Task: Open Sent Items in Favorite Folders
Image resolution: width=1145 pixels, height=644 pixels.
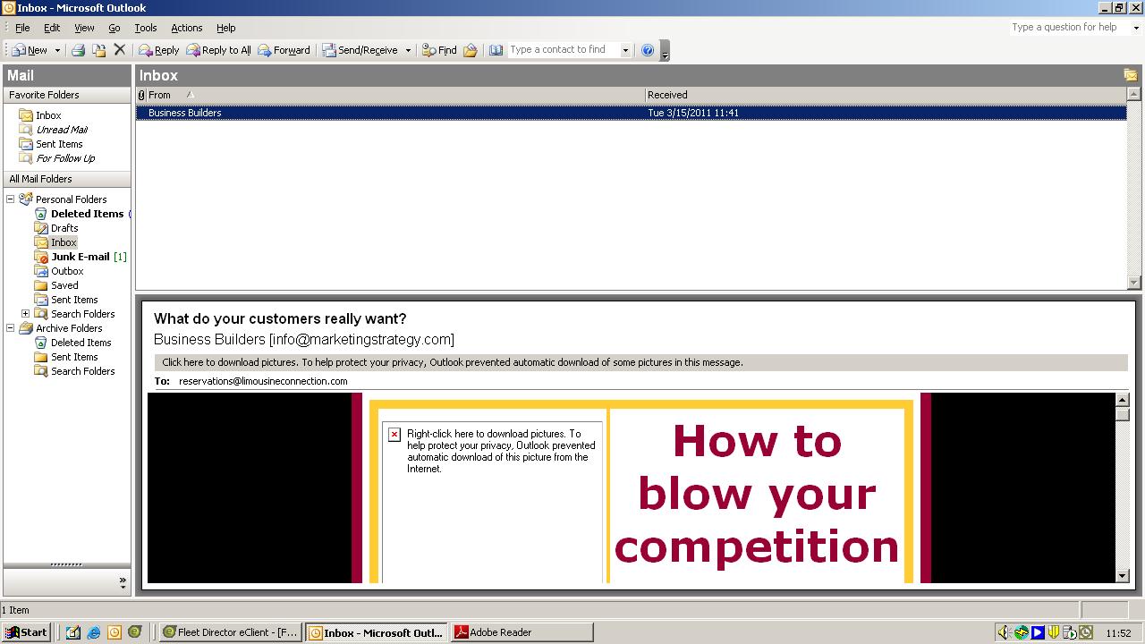Action: 59,144
